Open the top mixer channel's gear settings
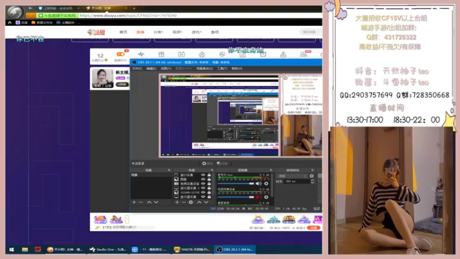The height and width of the screenshot is (259, 460). 266,184
